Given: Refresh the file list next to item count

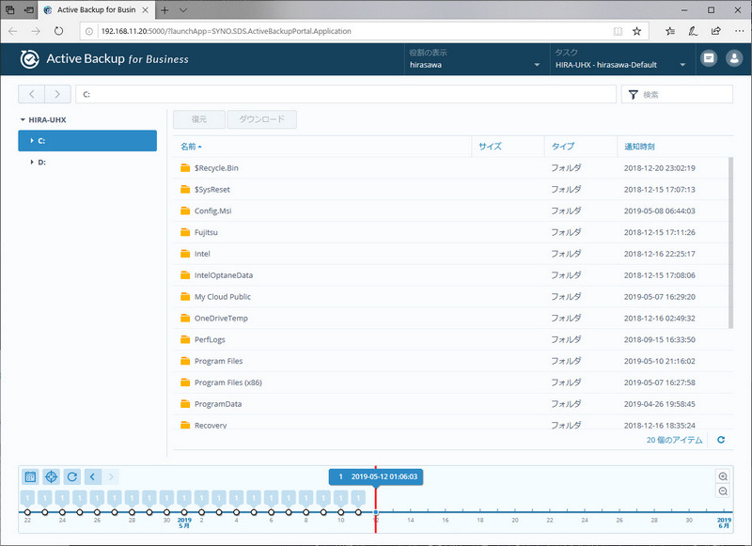Looking at the screenshot, I should click(x=721, y=440).
